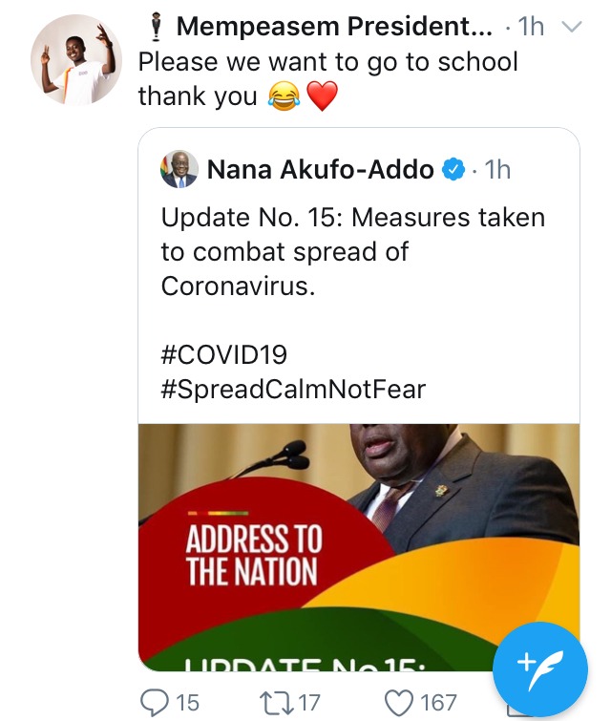
Task: Tap the "Please we want to go to school" text
Action: click(x=328, y=63)
